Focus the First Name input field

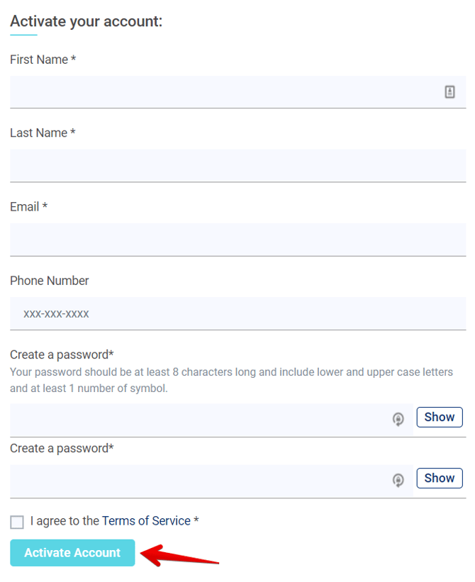click(x=220, y=92)
